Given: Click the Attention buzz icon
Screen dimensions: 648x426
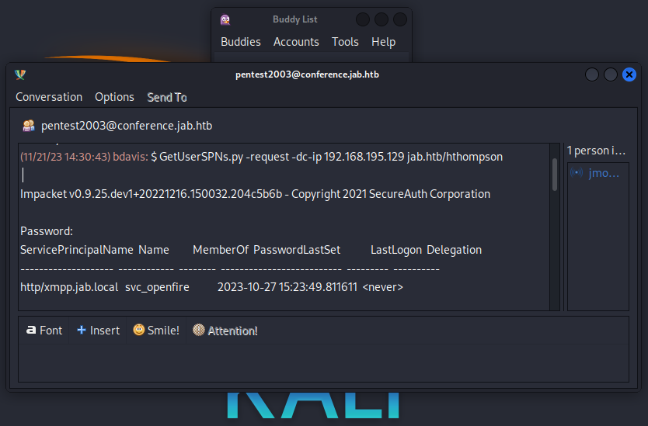Looking at the screenshot, I should [x=199, y=330].
